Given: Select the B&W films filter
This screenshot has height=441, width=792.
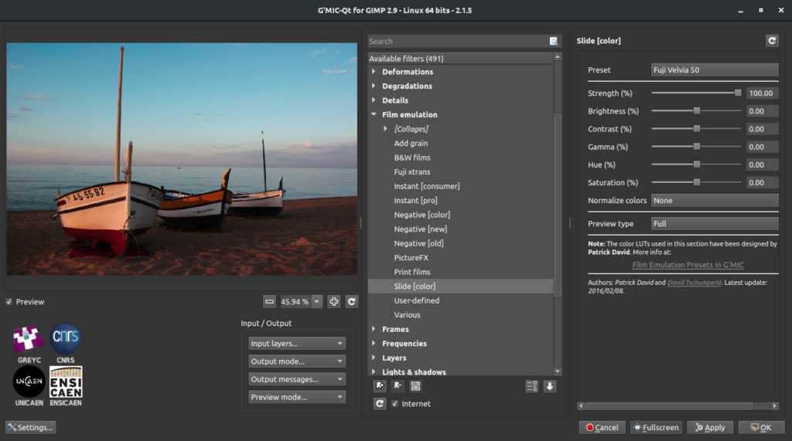Looking at the screenshot, I should pyautogui.click(x=412, y=158).
